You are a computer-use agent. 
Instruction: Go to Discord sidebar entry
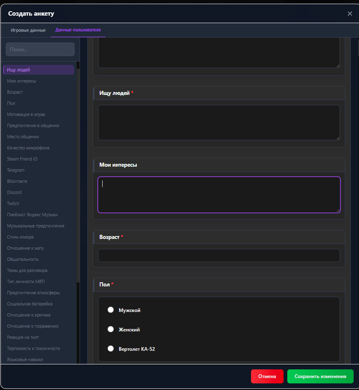(x=14, y=193)
